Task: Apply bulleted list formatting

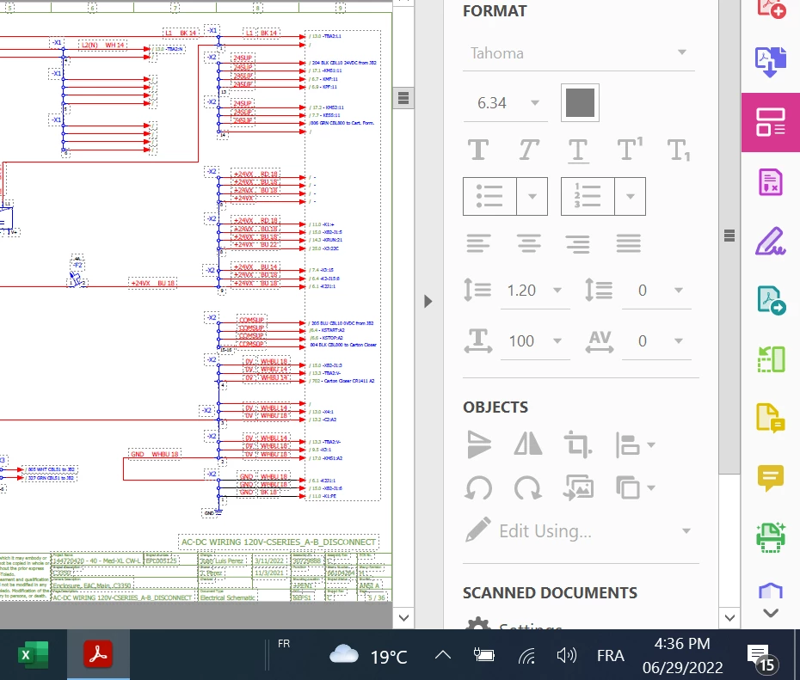Action: pyautogui.click(x=489, y=196)
